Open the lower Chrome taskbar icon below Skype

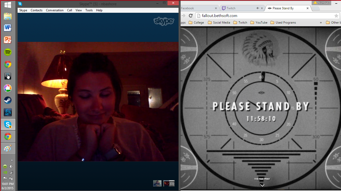click(8, 137)
